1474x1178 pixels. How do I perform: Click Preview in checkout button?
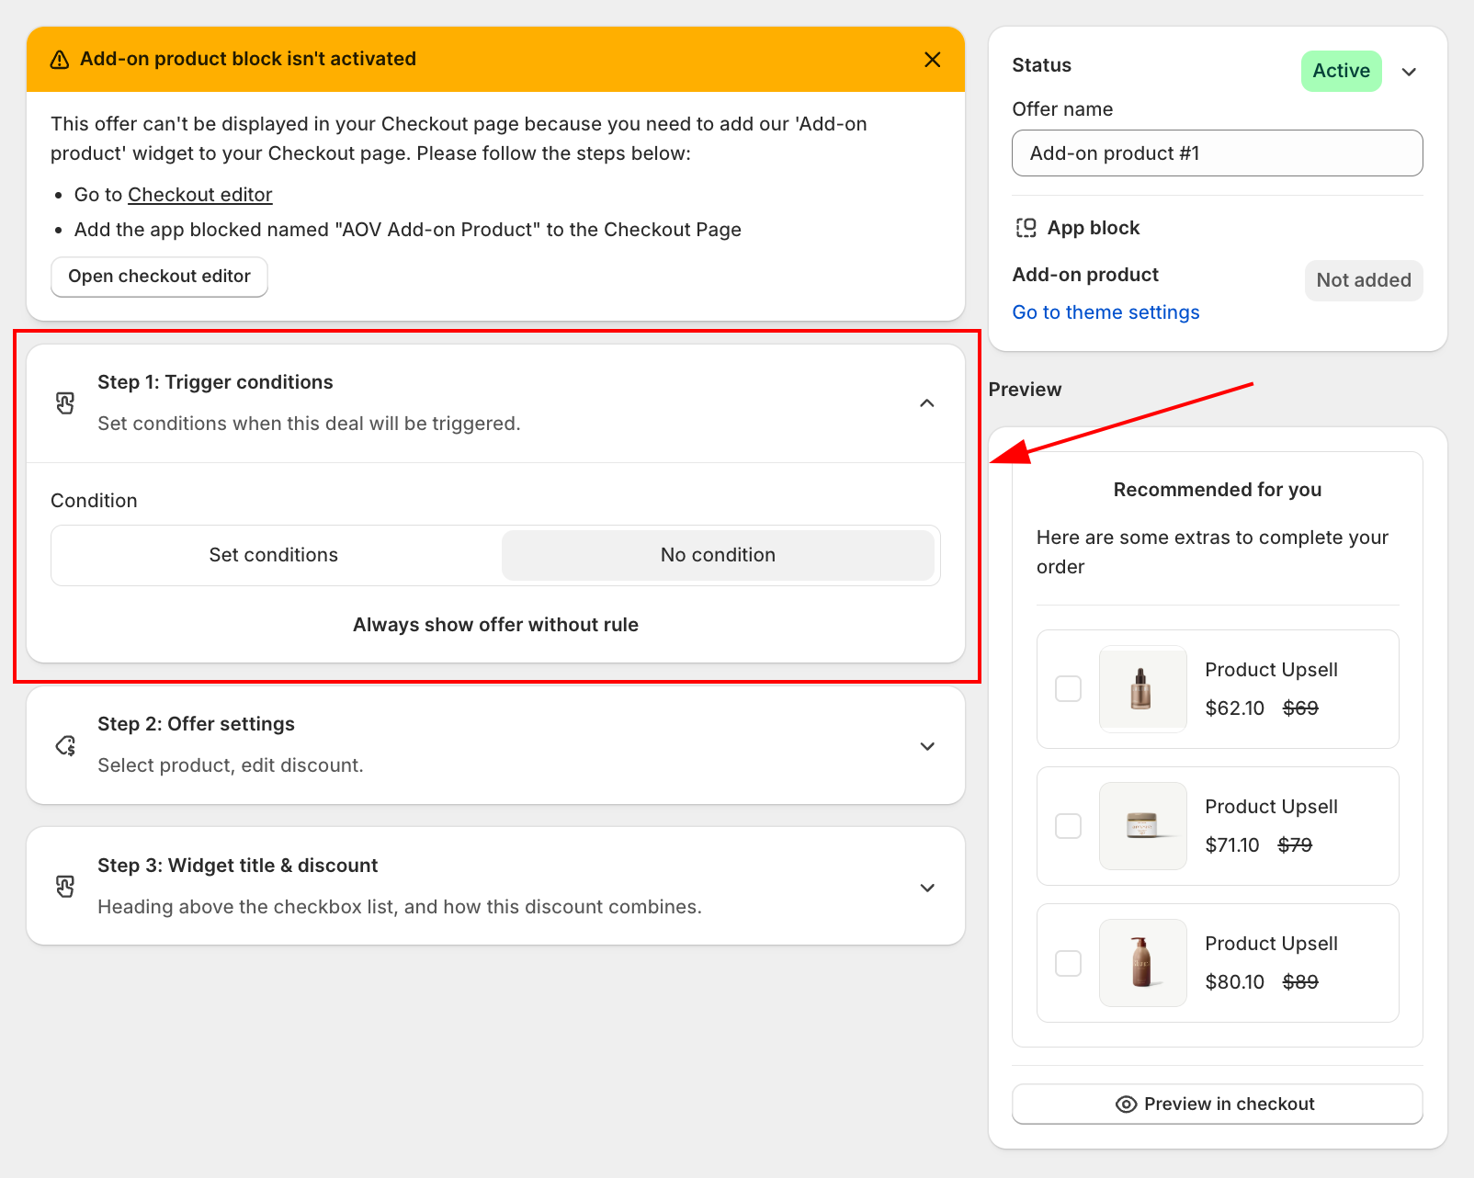click(x=1218, y=1104)
